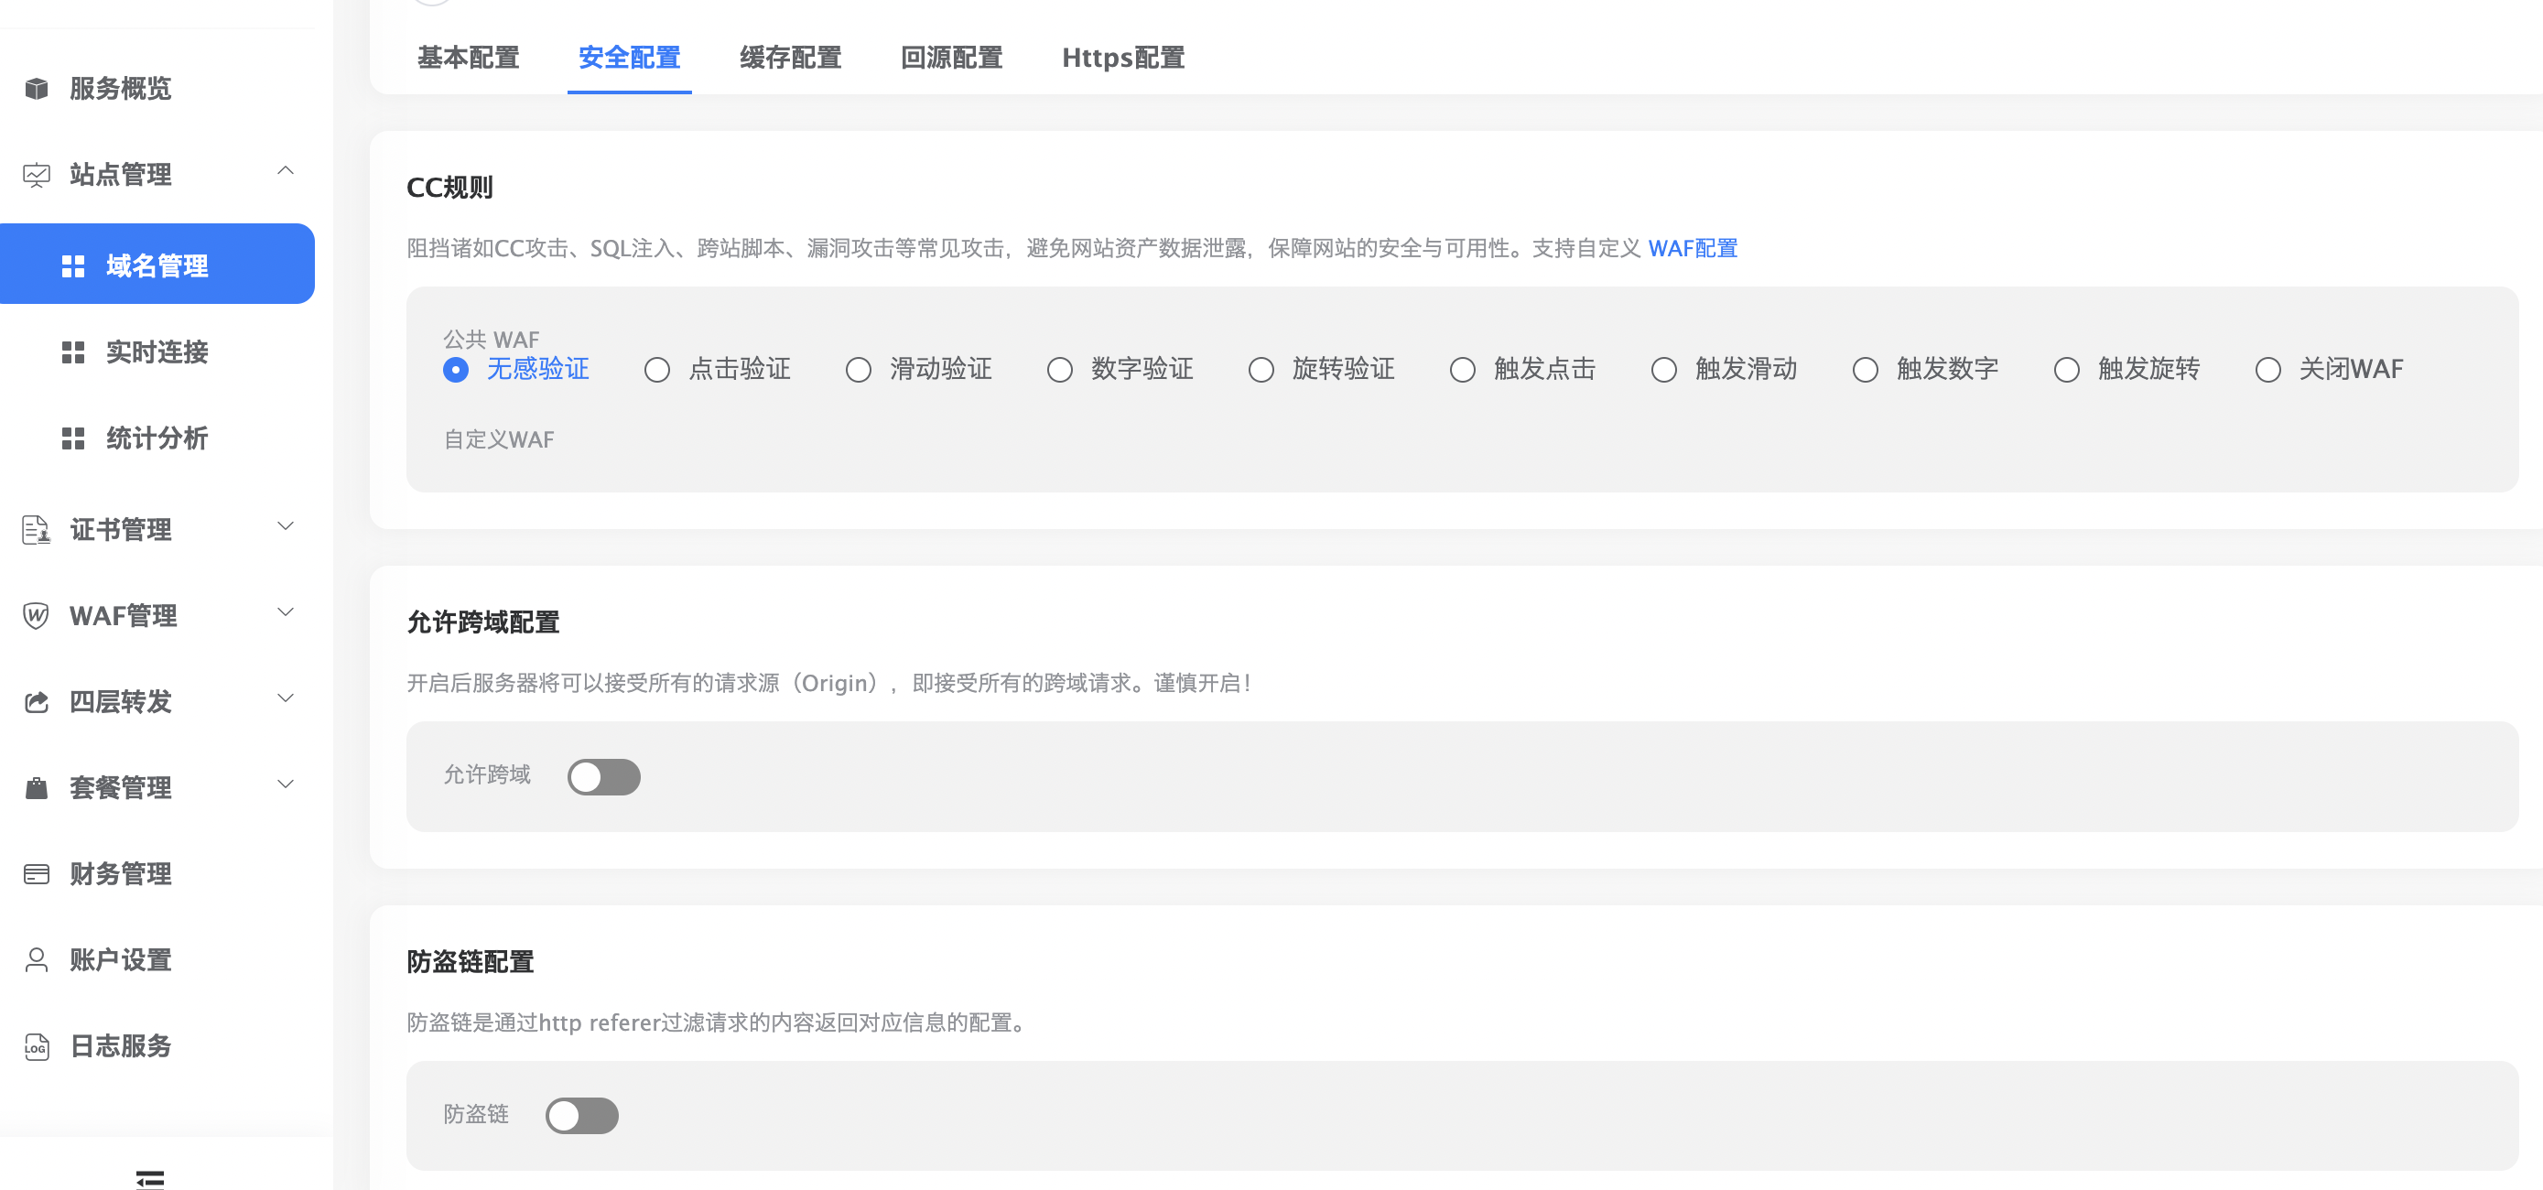Switch to 缓存配置 tab
Image resolution: width=2543 pixels, height=1190 pixels.
790,58
